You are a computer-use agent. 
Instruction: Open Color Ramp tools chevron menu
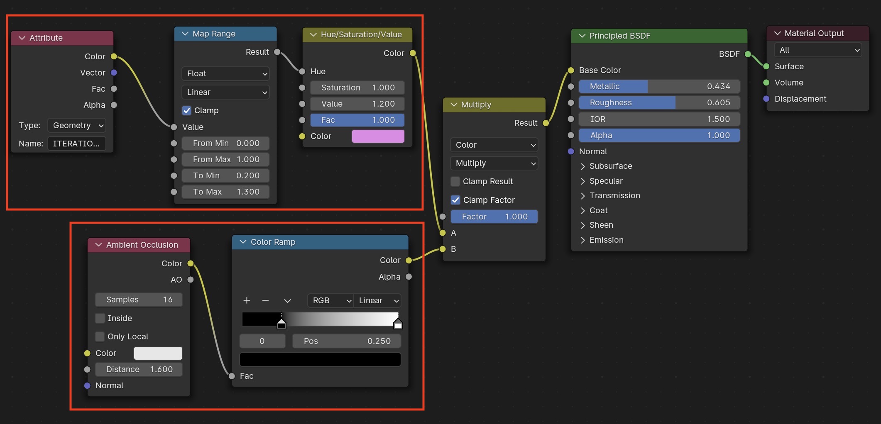click(x=287, y=300)
